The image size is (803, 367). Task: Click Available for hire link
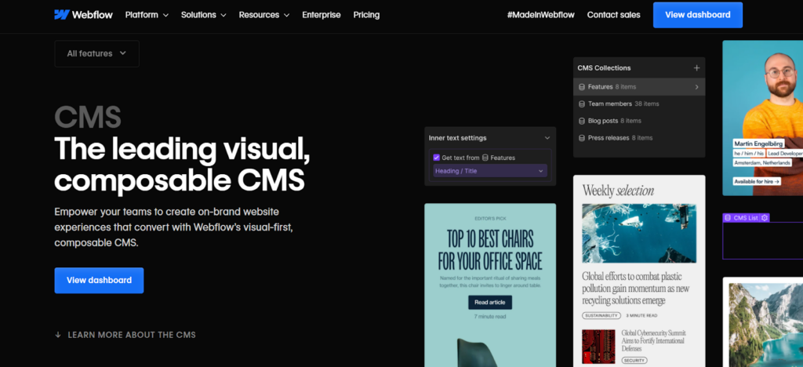point(757,181)
